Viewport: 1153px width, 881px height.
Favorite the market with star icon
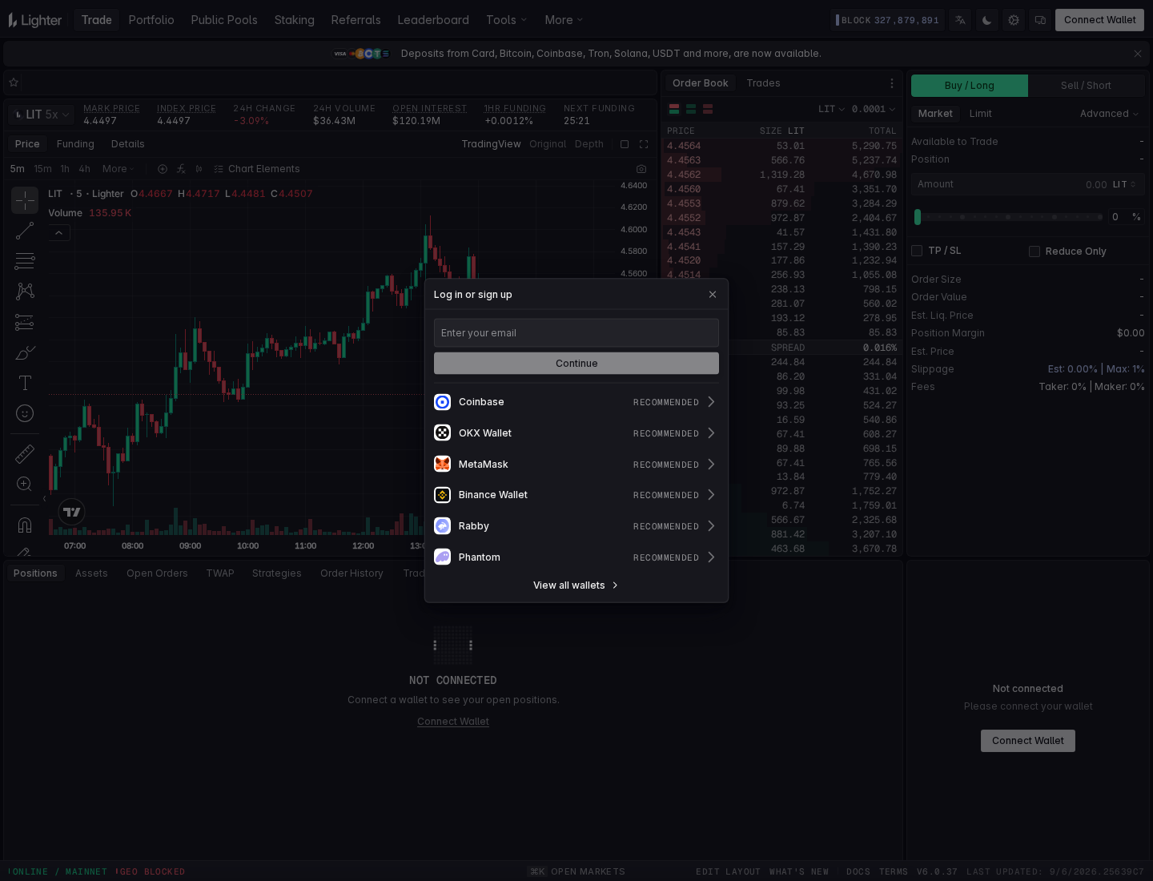click(x=14, y=82)
